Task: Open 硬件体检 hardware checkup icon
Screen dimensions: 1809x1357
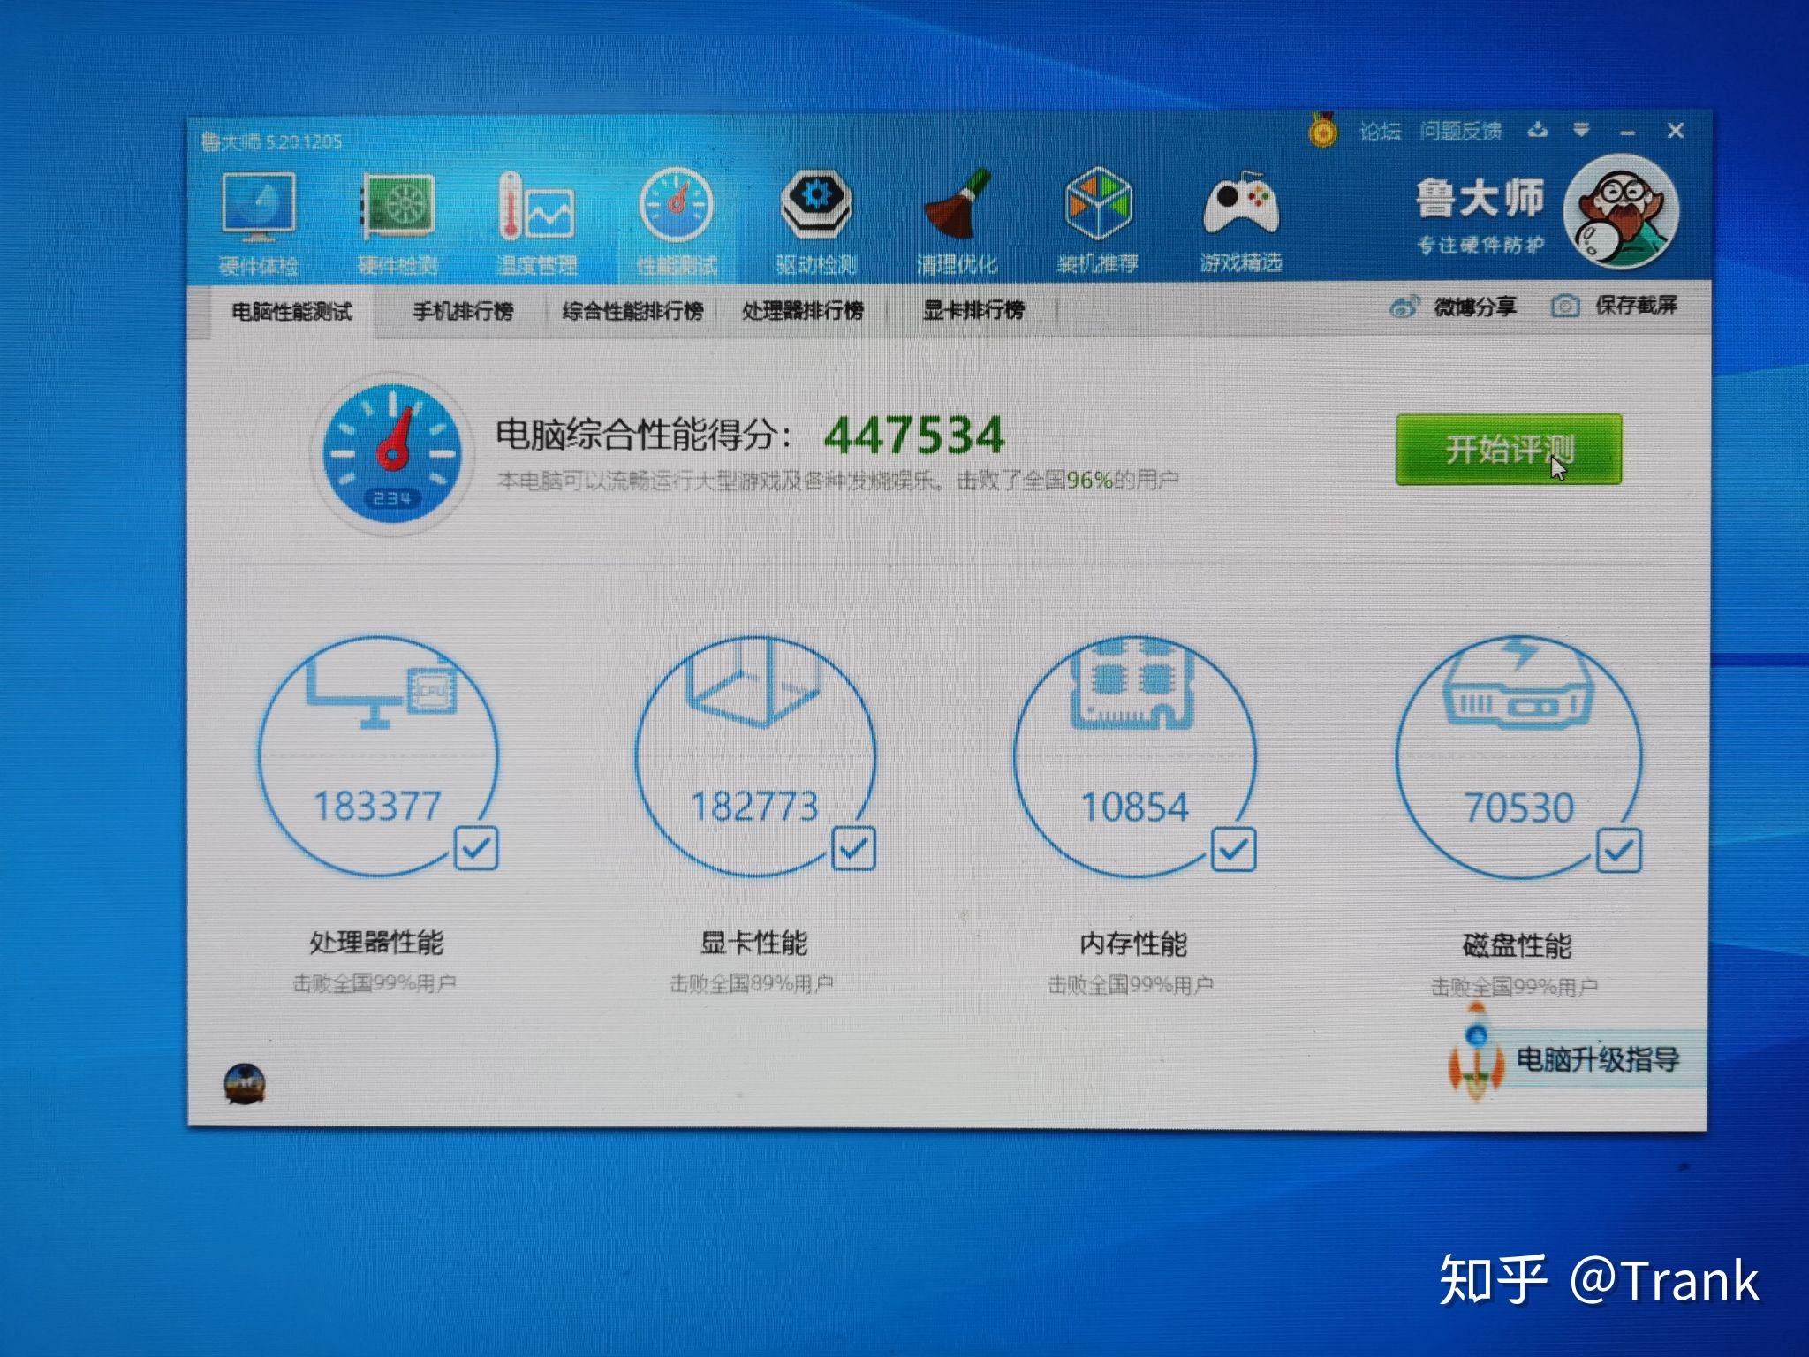Action: pos(259,210)
